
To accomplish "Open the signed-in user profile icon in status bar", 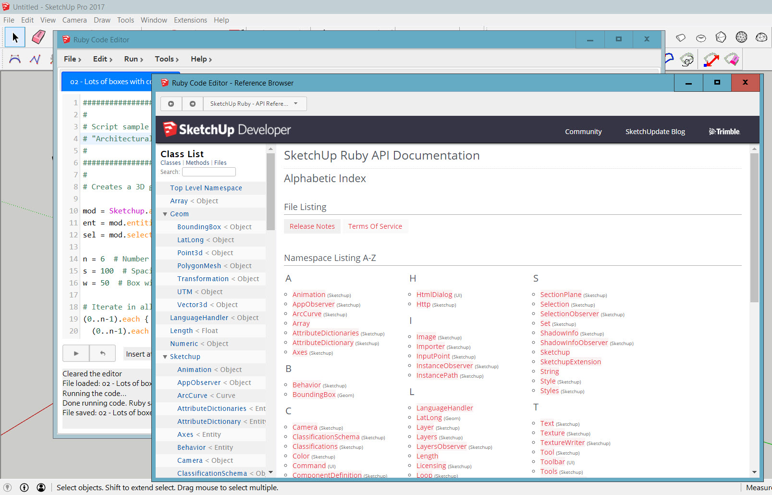I will (41, 487).
